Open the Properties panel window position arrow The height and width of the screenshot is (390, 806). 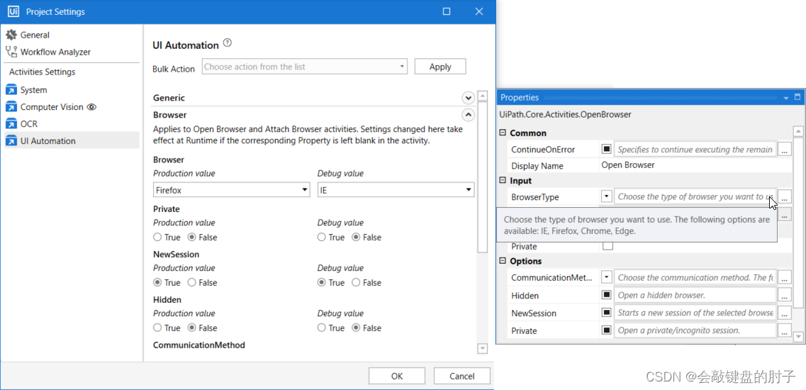[786, 97]
